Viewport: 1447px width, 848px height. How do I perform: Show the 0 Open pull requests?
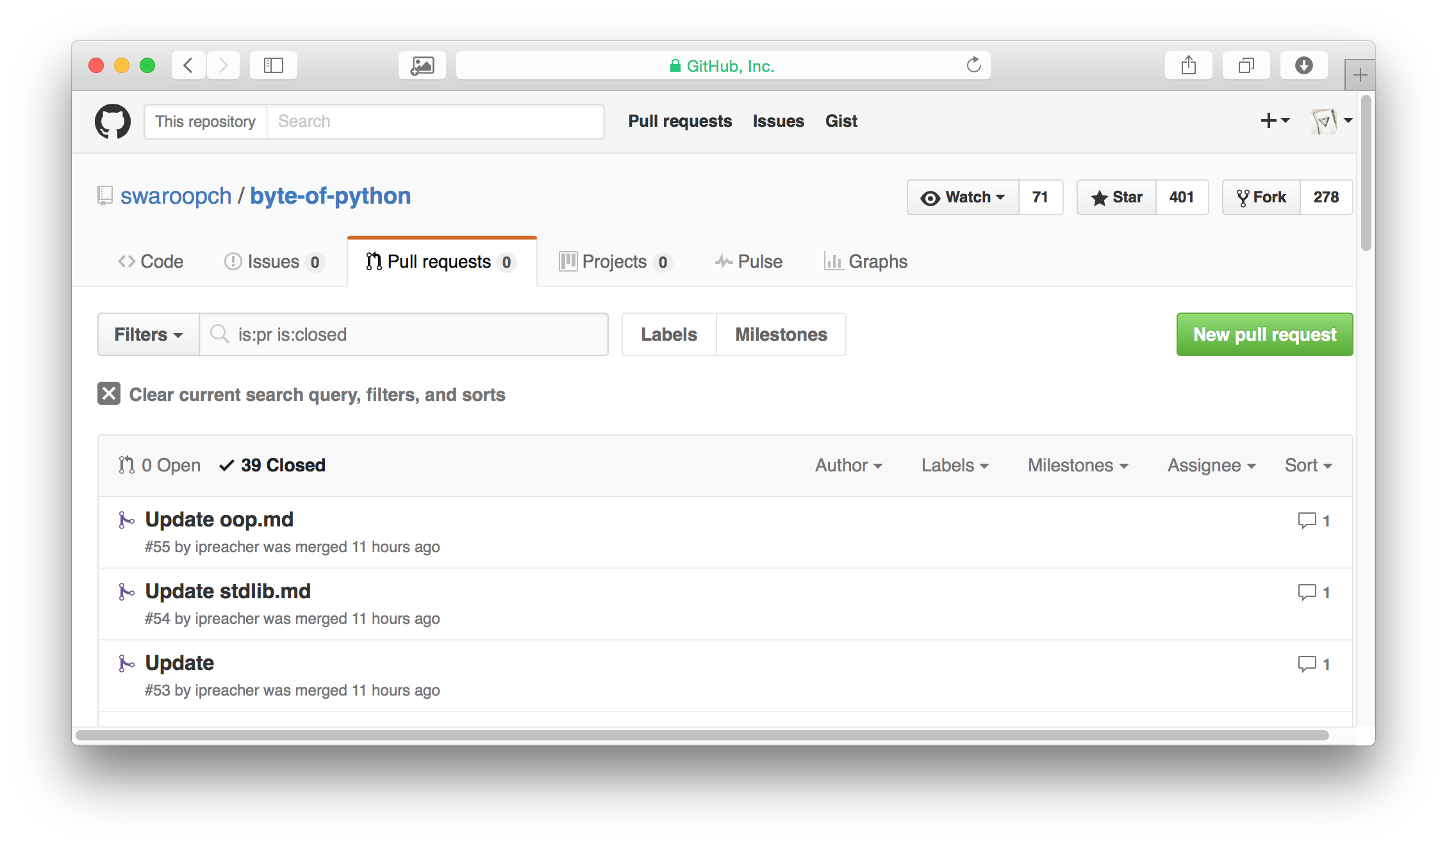[x=160, y=465]
